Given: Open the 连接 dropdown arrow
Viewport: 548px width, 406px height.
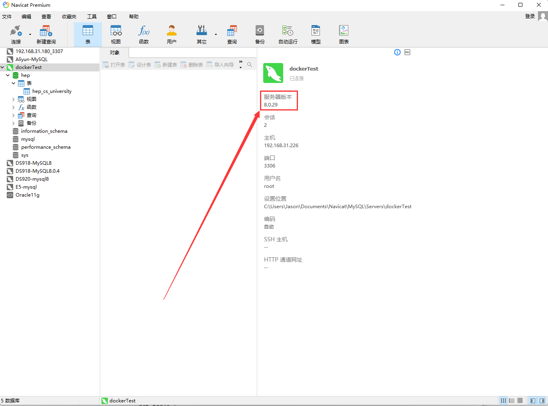Looking at the screenshot, I should [x=30, y=35].
